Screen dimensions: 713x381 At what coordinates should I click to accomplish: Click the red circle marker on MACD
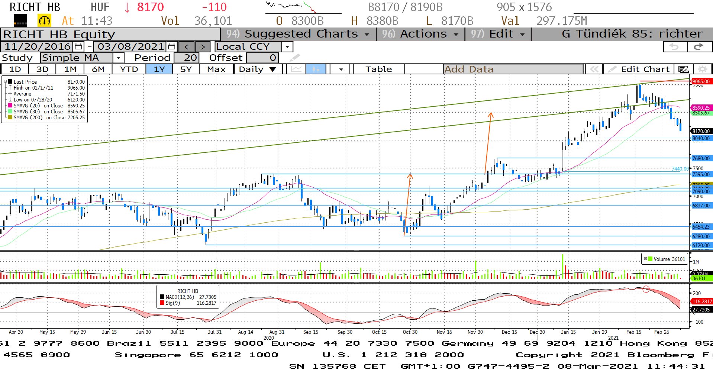tap(646, 289)
